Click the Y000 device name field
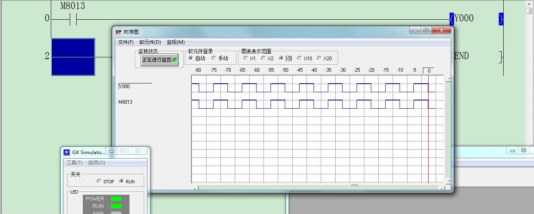The width and height of the screenshot is (534, 214). coord(135,87)
